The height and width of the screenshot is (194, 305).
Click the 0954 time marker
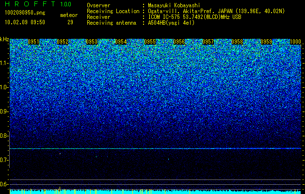(121, 42)
